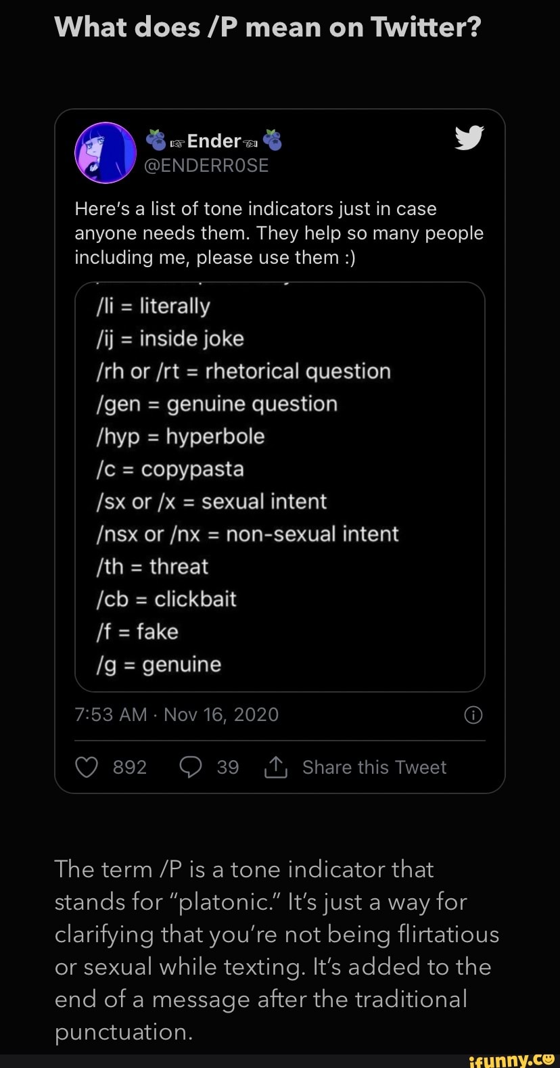The width and height of the screenshot is (560, 1068).
Task: Click the paragraph explaining /P means platonic
Action: (x=277, y=950)
